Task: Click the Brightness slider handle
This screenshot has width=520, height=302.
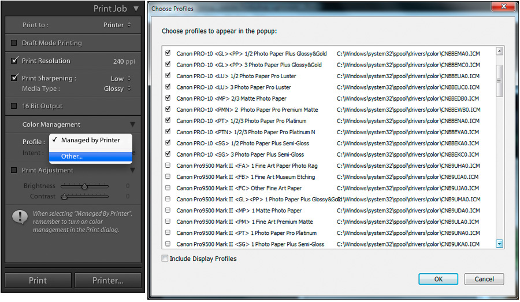Action: (x=84, y=186)
